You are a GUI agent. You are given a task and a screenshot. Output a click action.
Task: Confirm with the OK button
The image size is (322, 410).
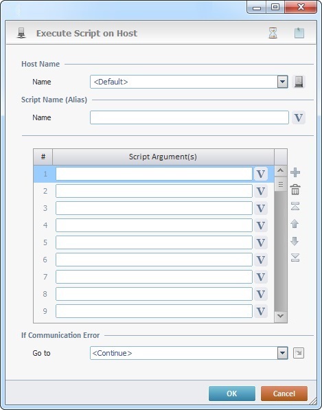(232, 394)
